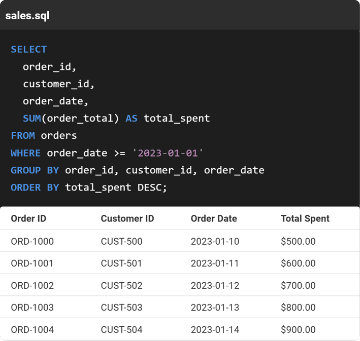Image resolution: width=360 pixels, height=341 pixels.
Task: Select the Order Date column header
Action: pyautogui.click(x=214, y=218)
